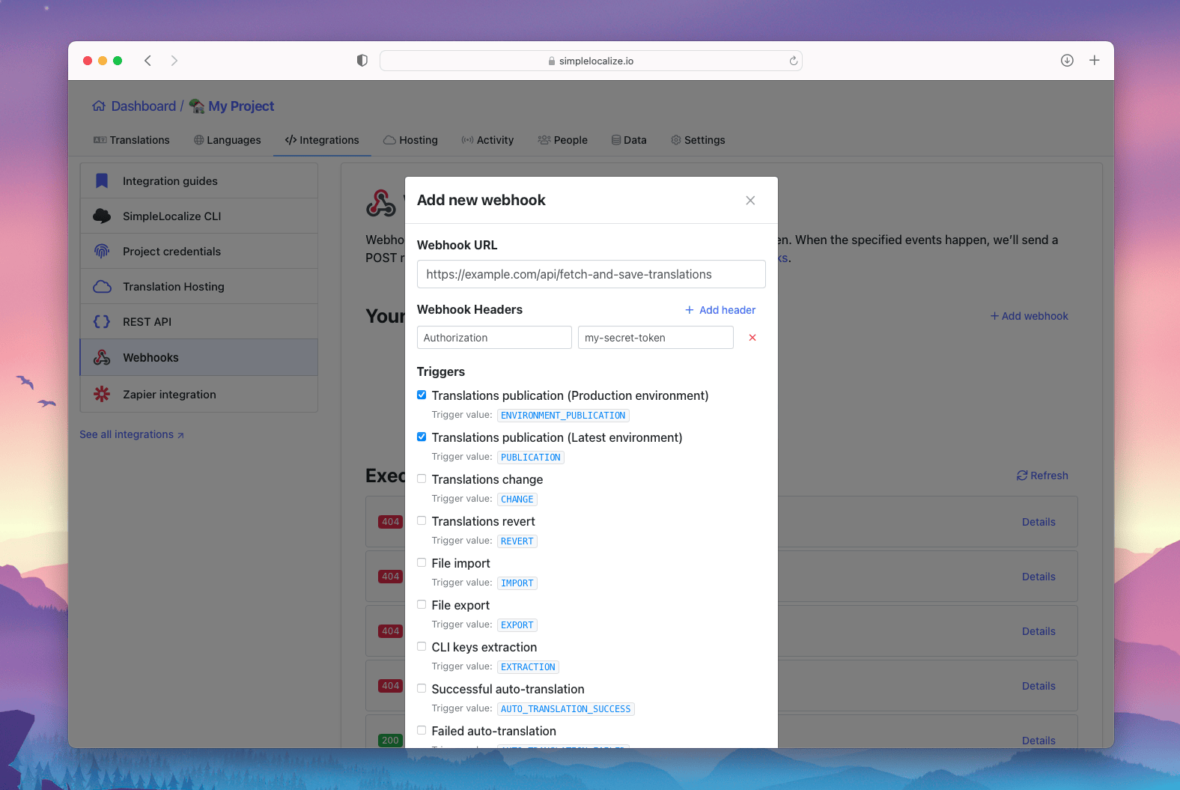This screenshot has height=790, width=1180.
Task: Click Add webhook on the page
Action: 1030,316
